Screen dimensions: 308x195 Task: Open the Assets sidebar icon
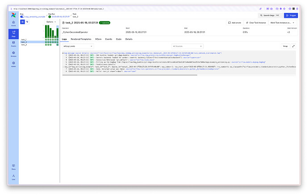pyautogui.click(x=13, y=43)
